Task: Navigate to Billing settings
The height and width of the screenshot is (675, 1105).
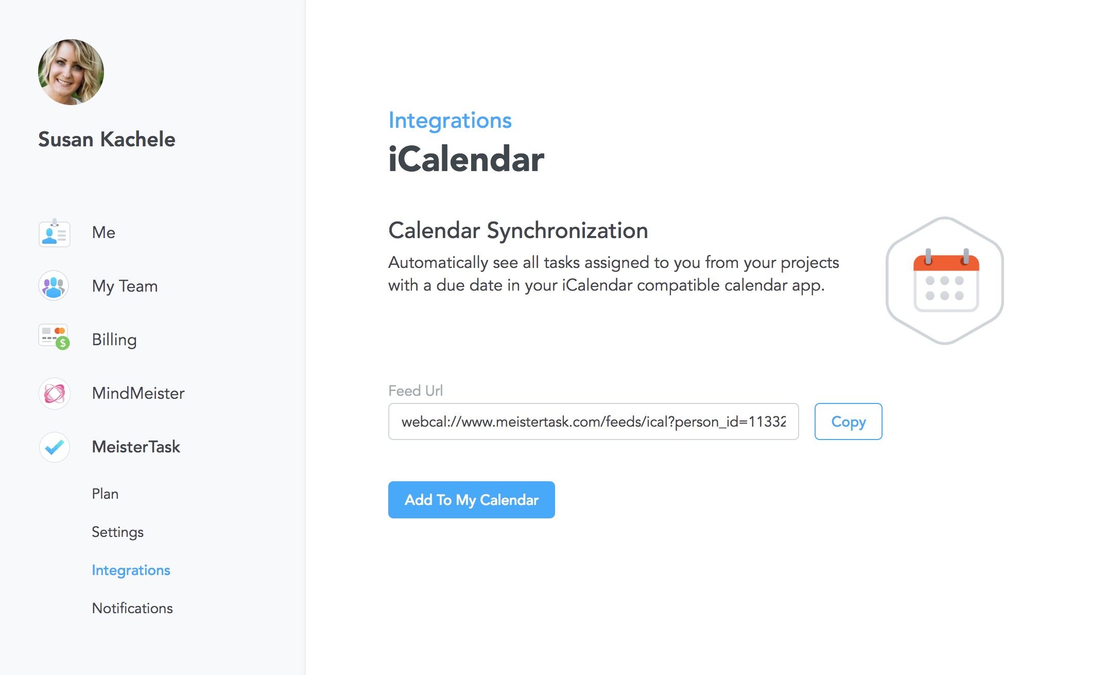Action: [113, 340]
